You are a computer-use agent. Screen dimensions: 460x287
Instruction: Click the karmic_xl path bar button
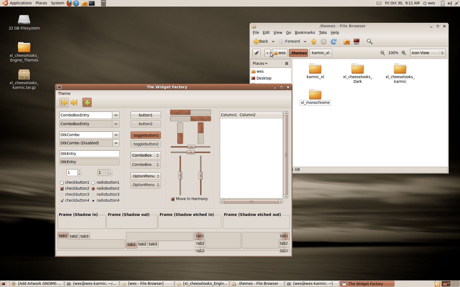321,53
